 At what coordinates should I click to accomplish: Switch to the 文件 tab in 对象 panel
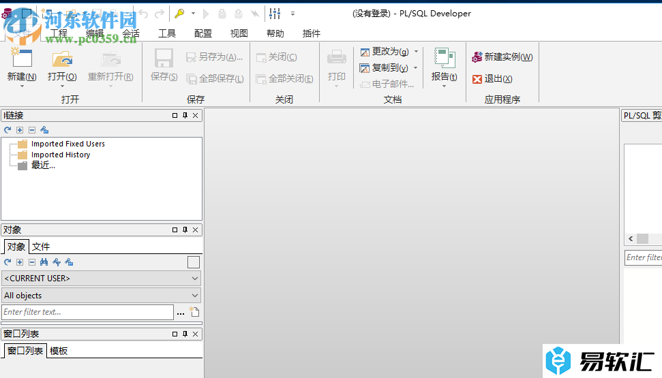(x=41, y=247)
